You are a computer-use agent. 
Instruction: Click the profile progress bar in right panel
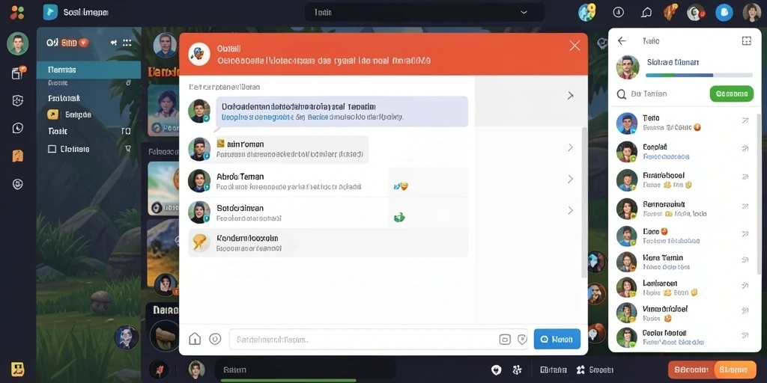click(699, 76)
